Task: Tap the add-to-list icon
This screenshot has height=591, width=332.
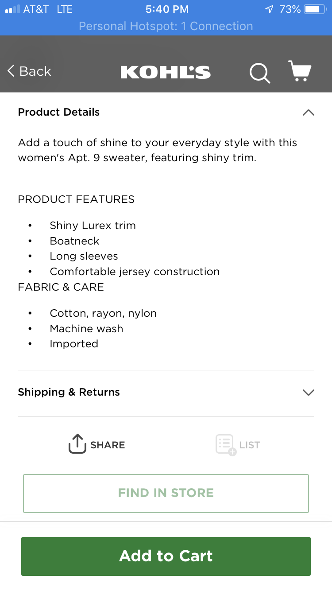Action: click(x=226, y=444)
